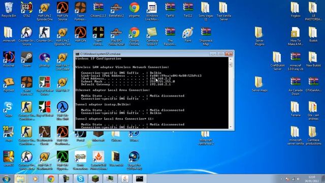Select Half-Life 2 Episode Two shortcut

click(x=62, y=37)
